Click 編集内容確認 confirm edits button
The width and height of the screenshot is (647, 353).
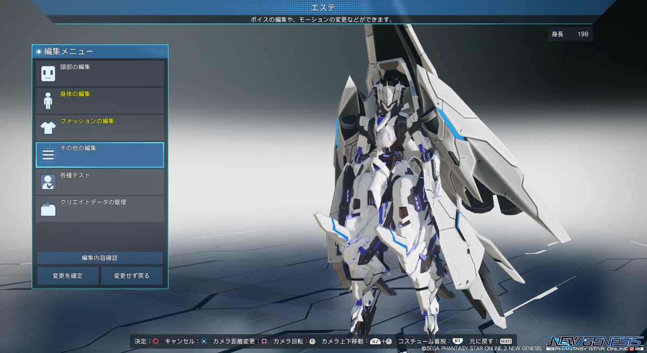(x=100, y=258)
